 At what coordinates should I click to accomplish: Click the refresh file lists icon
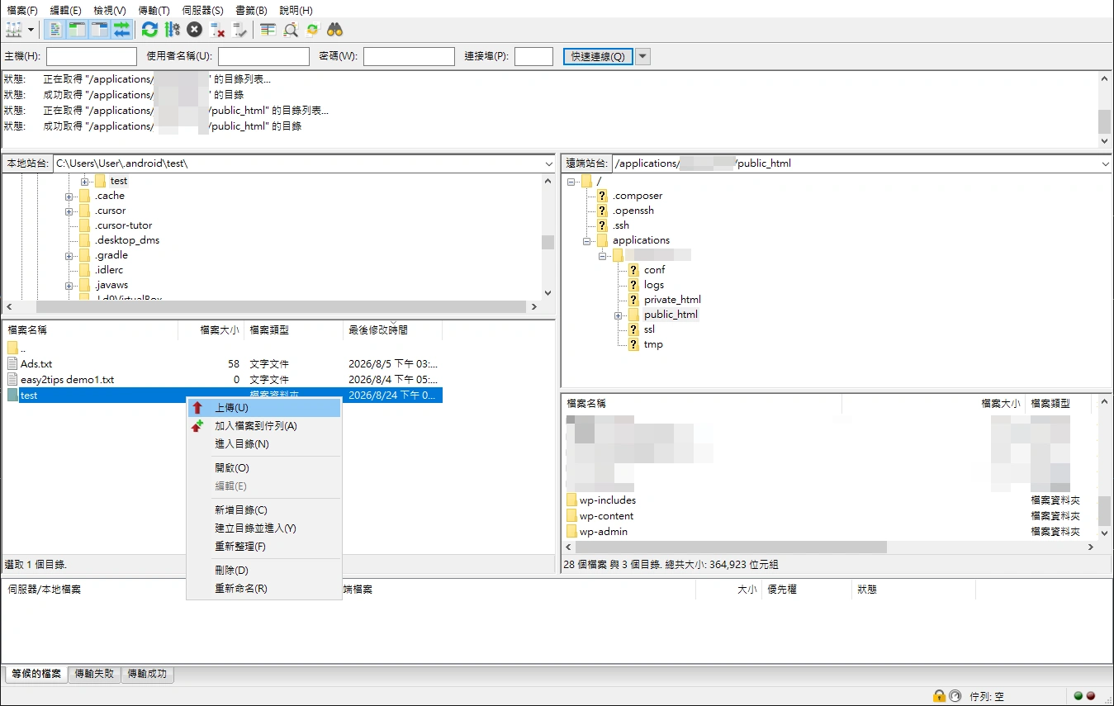coord(149,30)
